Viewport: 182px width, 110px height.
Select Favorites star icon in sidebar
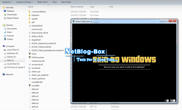pyautogui.click(x=4, y=7)
